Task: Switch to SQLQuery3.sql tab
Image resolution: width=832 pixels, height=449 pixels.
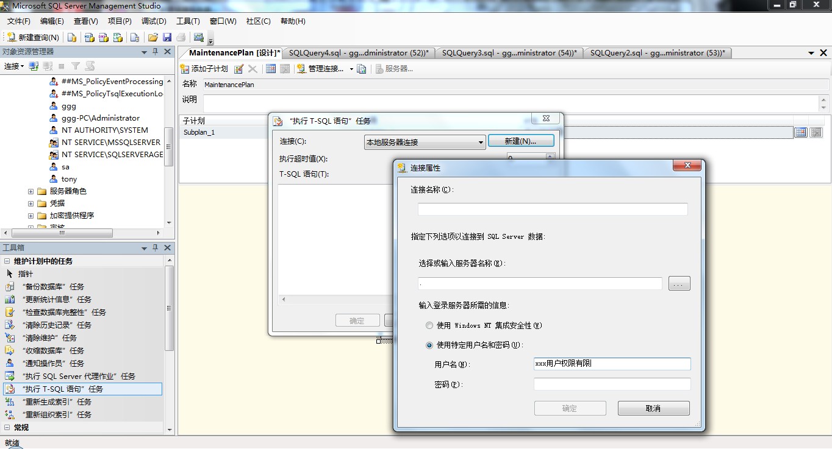Action: [x=509, y=53]
